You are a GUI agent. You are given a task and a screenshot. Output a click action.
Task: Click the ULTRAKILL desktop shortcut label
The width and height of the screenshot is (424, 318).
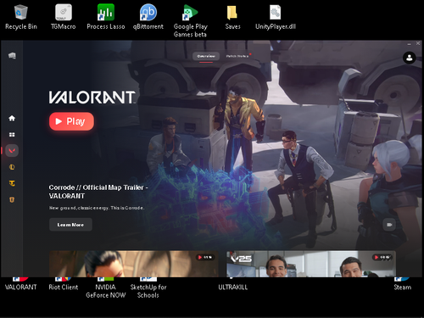click(232, 287)
